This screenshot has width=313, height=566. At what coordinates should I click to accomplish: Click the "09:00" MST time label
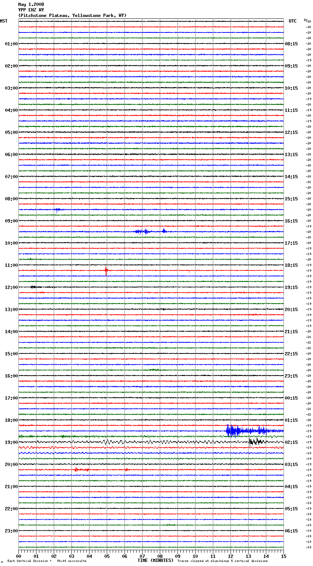pos(11,221)
